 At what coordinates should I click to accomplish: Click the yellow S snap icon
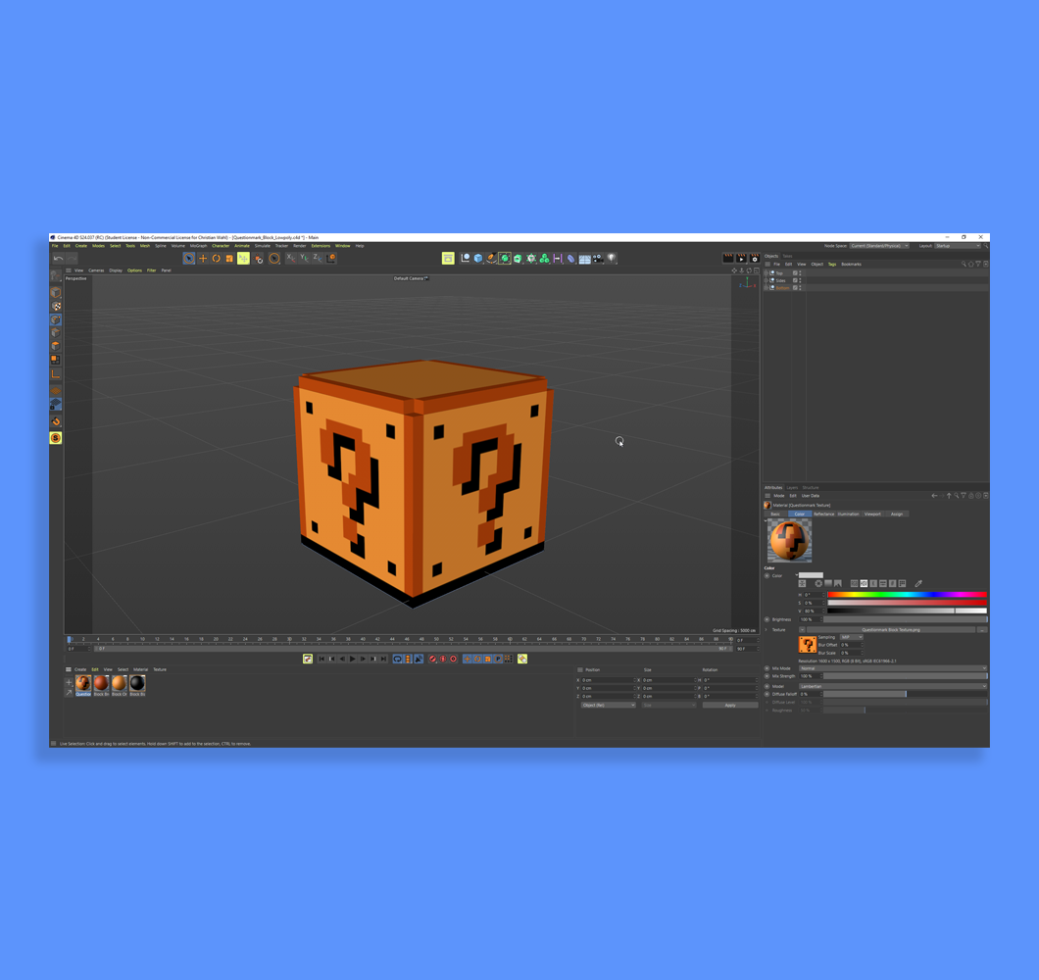(x=56, y=438)
